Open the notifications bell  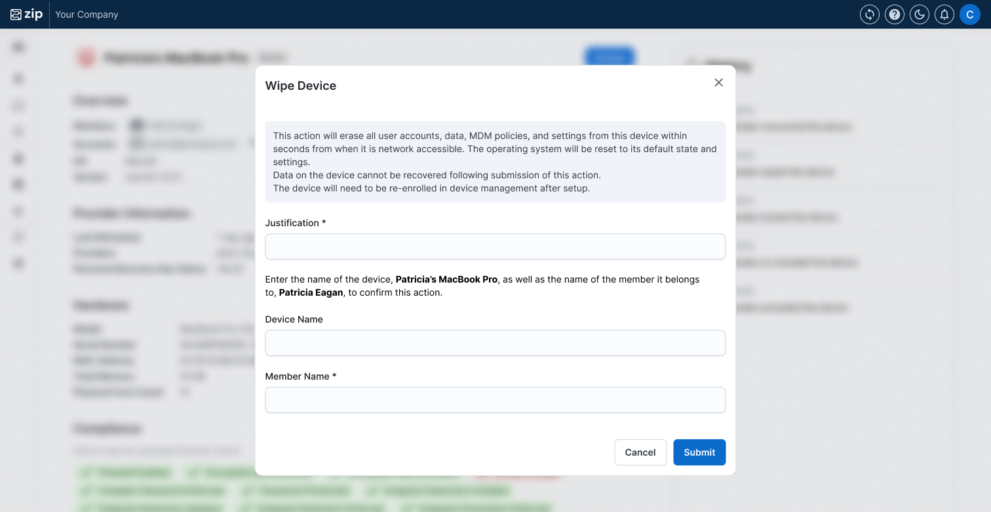click(944, 14)
